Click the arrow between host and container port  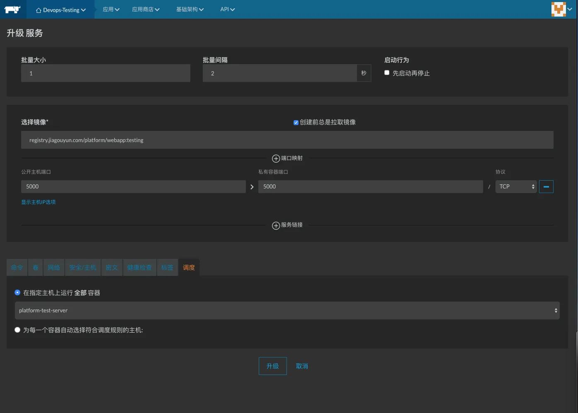(252, 187)
